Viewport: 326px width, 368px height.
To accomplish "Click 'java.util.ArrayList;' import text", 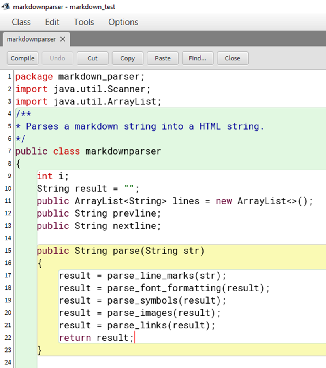I will click(x=107, y=102).
